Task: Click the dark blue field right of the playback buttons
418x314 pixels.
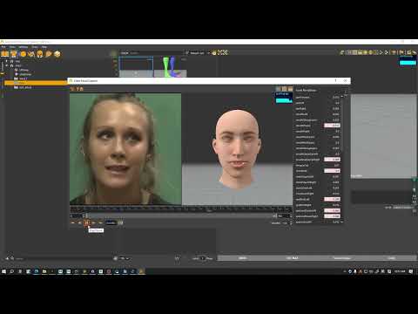Action: (x=111, y=223)
